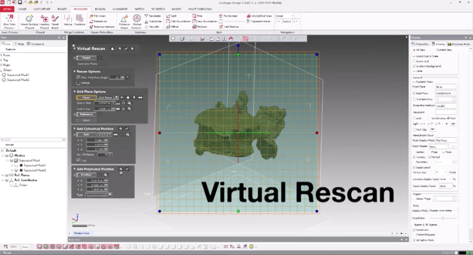Select the Smooth optimize command

(x=152, y=27)
